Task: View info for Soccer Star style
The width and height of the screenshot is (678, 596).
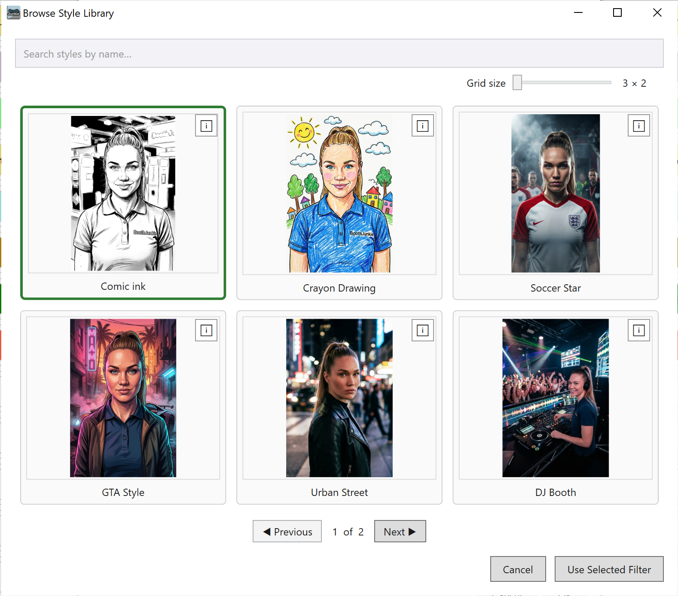Action: tap(638, 126)
